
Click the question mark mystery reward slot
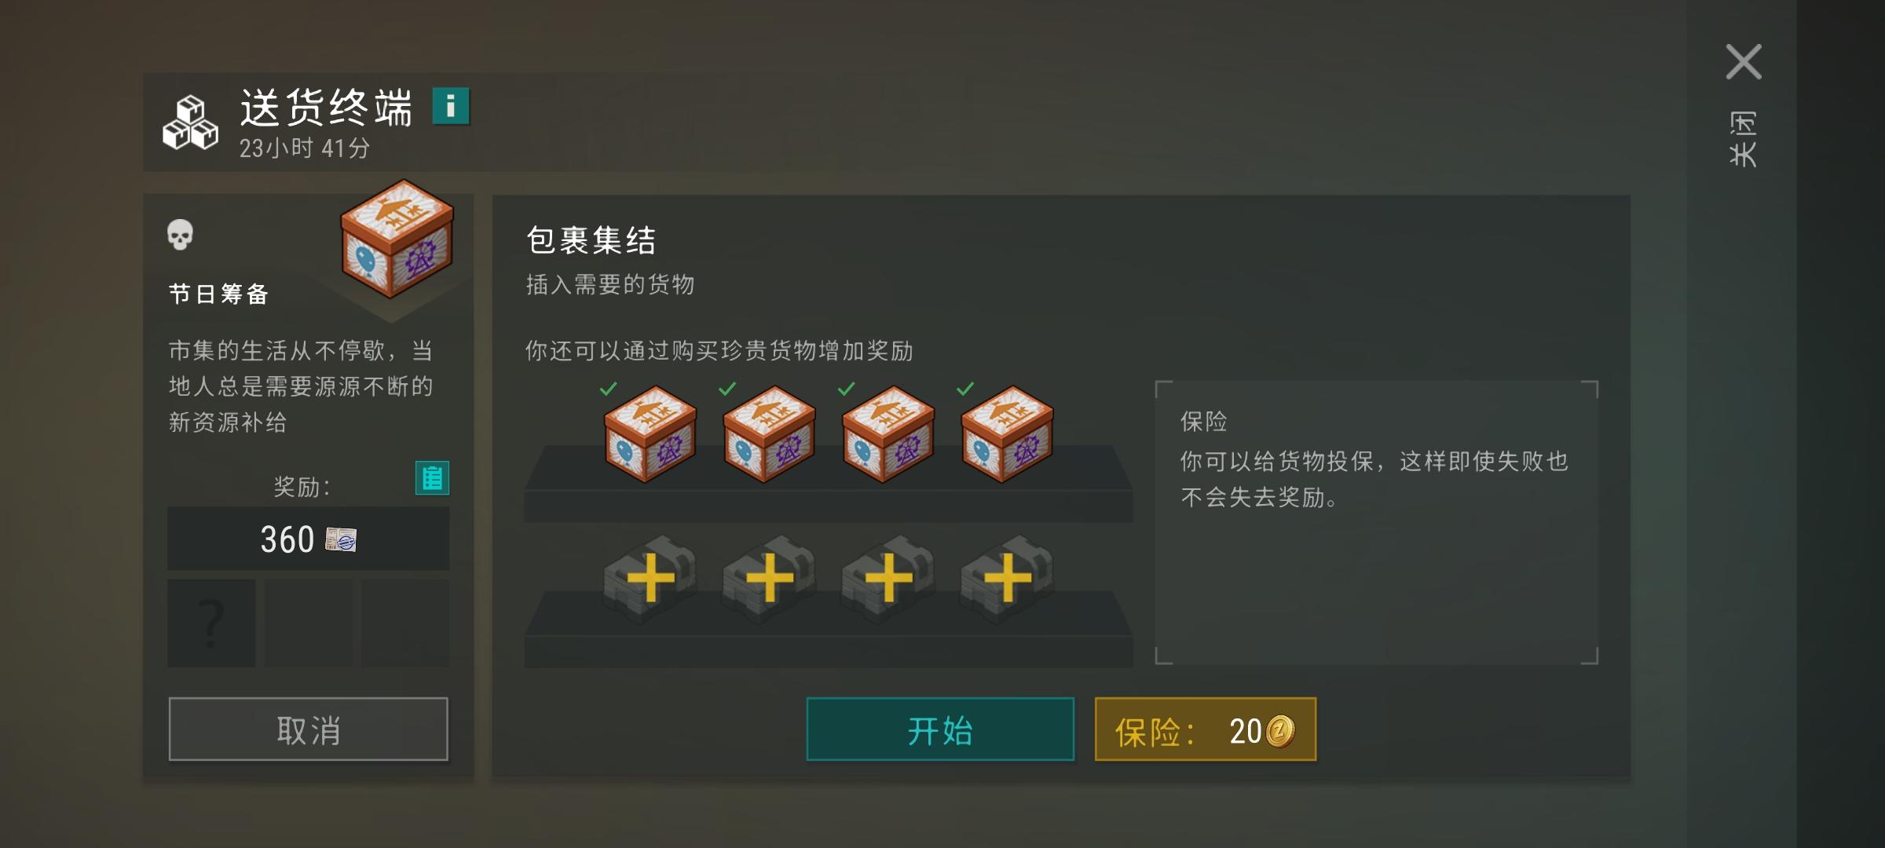pos(211,623)
